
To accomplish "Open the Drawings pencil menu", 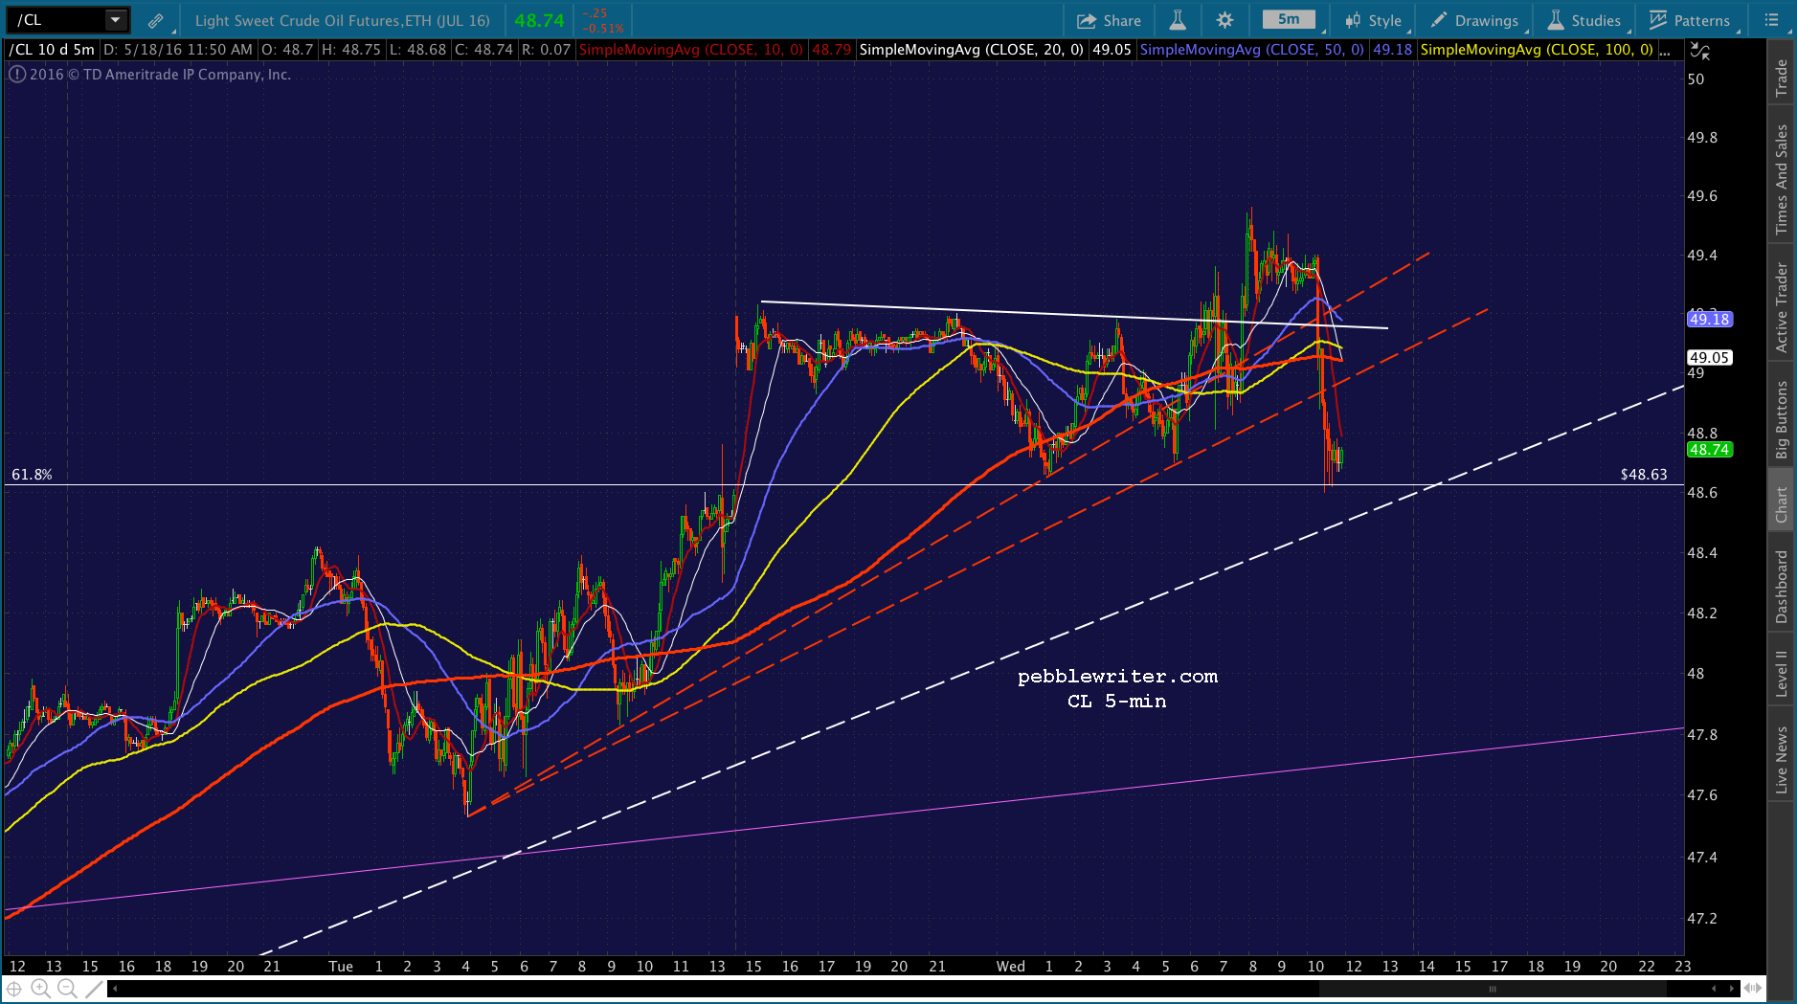I will 1474,20.
